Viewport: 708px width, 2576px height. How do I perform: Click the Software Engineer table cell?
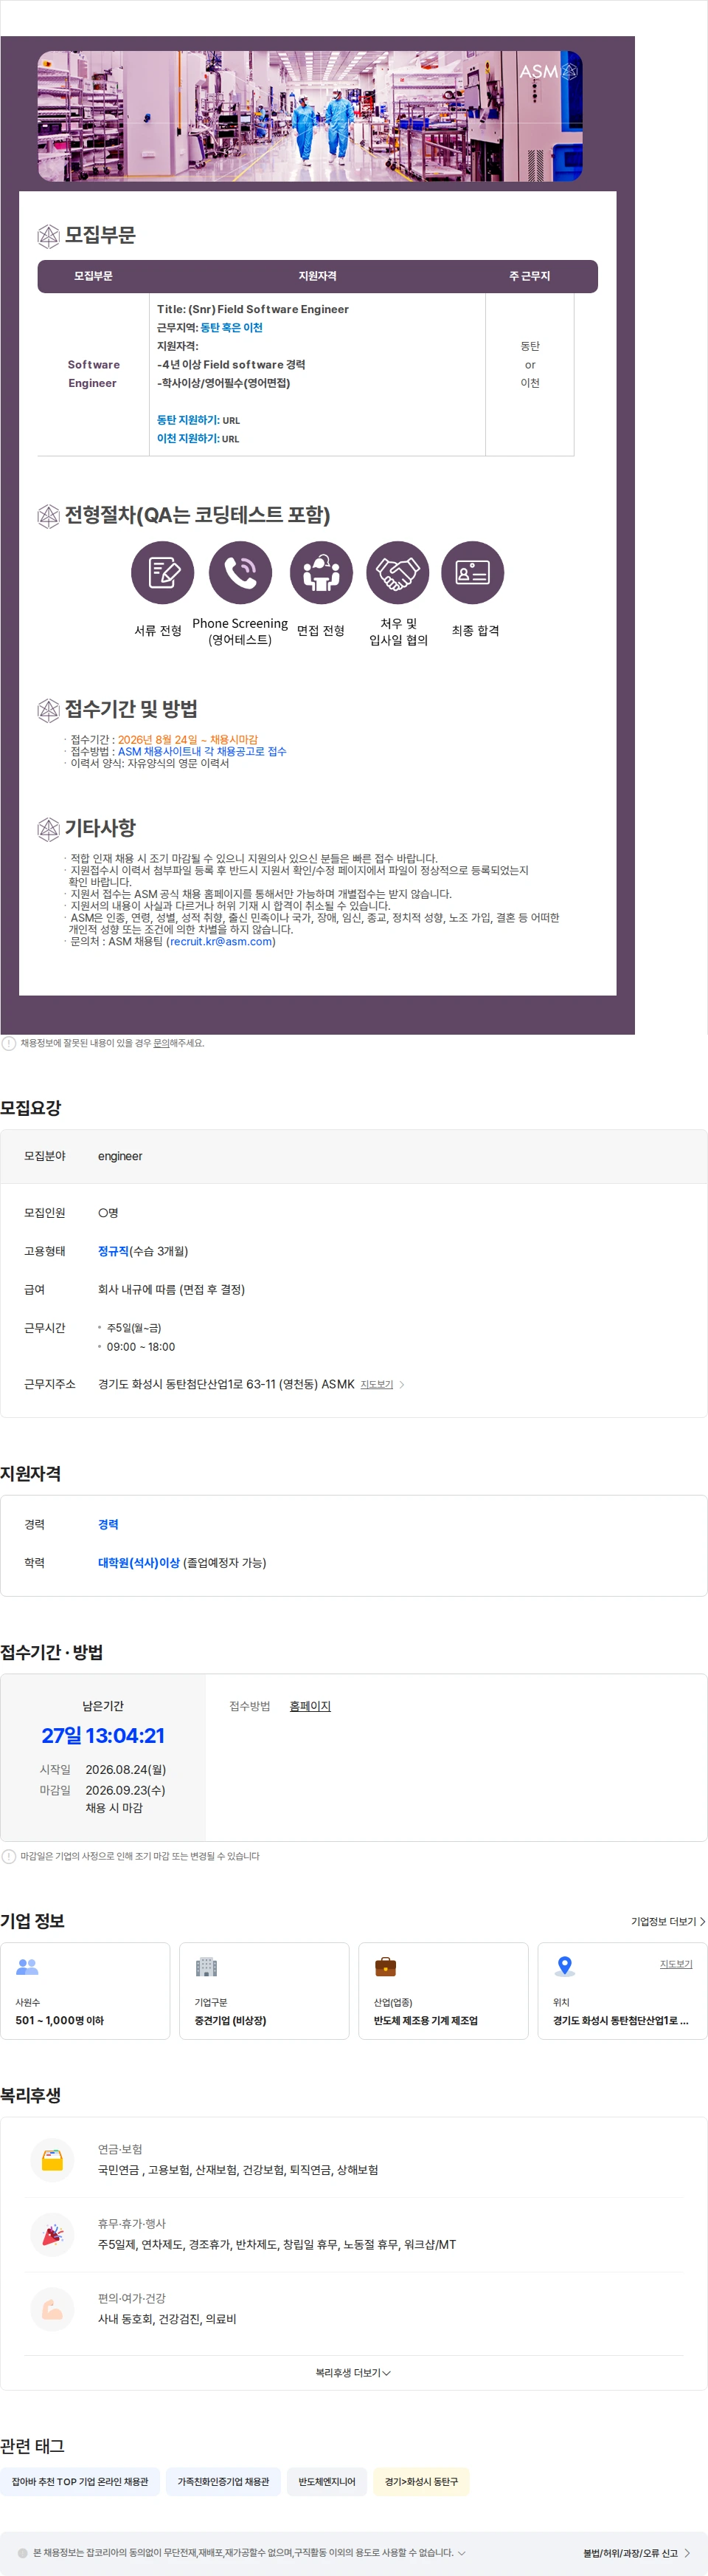(x=93, y=374)
